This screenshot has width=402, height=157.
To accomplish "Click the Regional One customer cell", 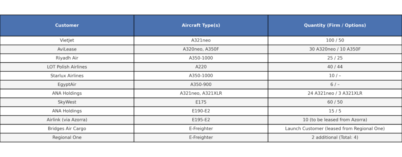I will coord(67,137).
